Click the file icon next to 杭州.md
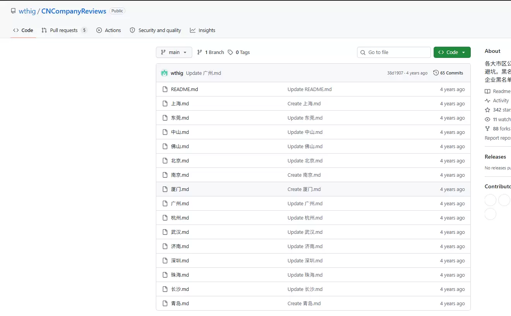Image resolution: width=511 pixels, height=316 pixels. tap(165, 218)
